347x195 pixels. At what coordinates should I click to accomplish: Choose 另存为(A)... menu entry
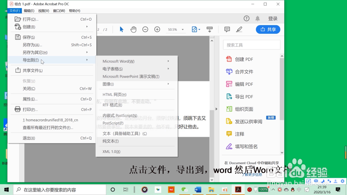tap(52, 45)
